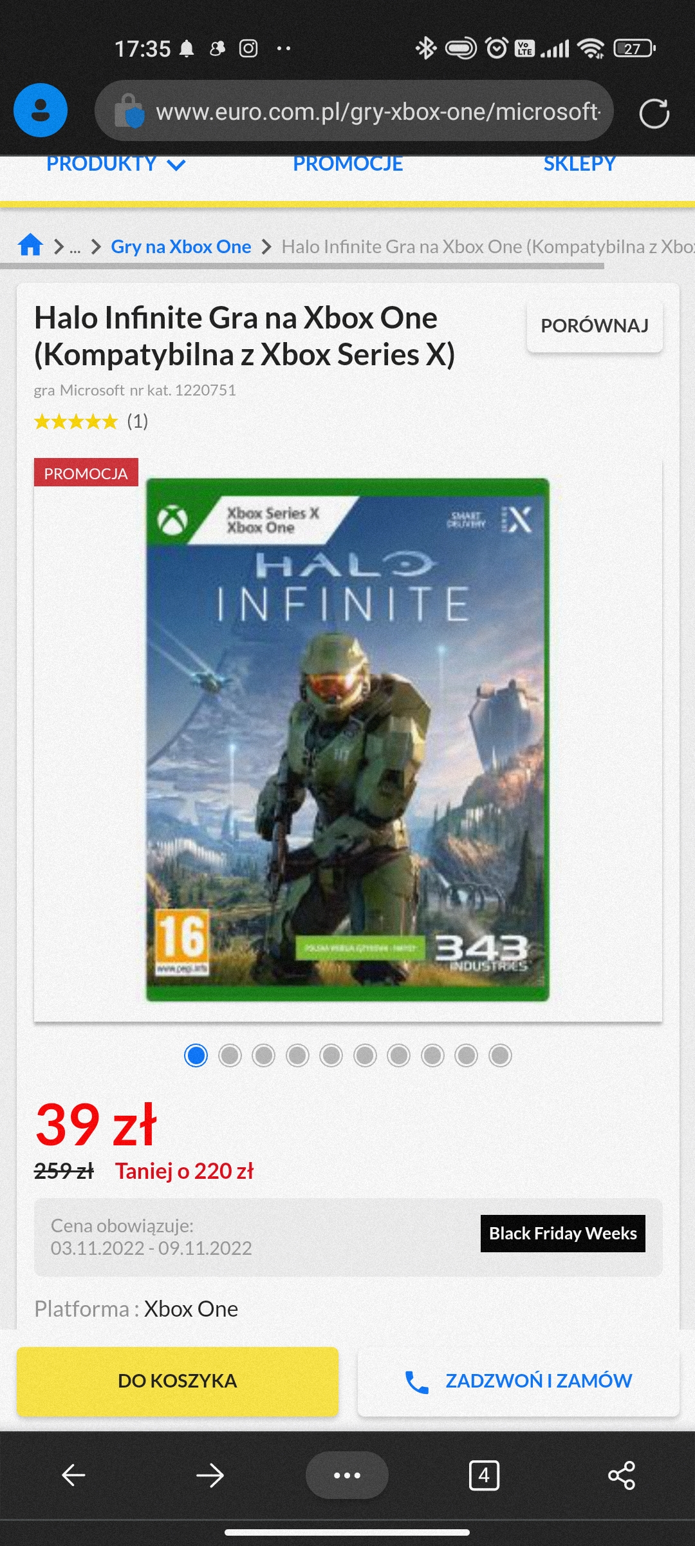
Task: Add the game with DO KOSZYKA
Action: coord(178,1380)
